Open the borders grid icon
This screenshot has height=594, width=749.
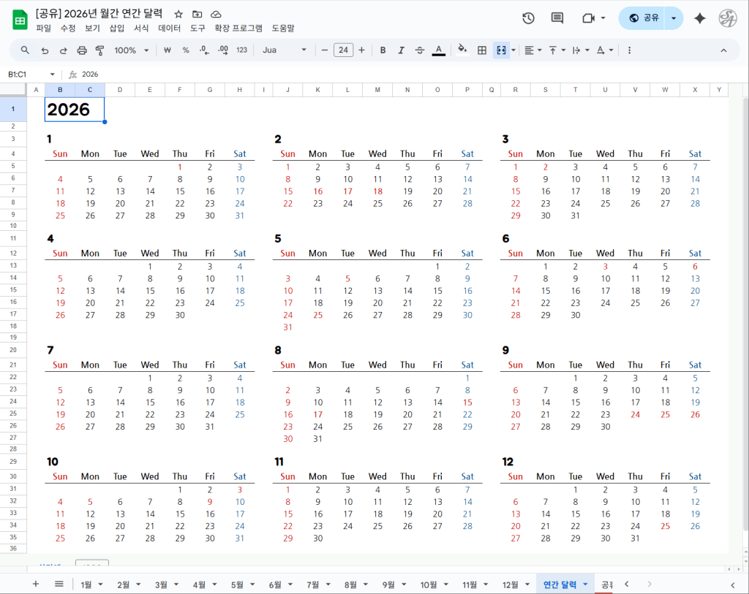click(482, 50)
